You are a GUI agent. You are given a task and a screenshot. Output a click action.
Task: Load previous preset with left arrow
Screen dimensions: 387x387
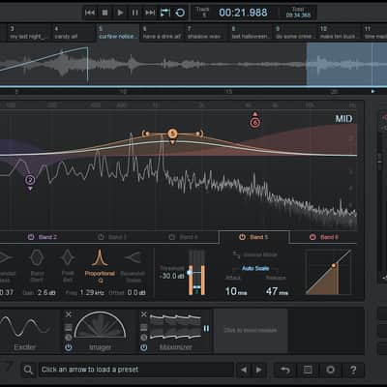[244, 370]
